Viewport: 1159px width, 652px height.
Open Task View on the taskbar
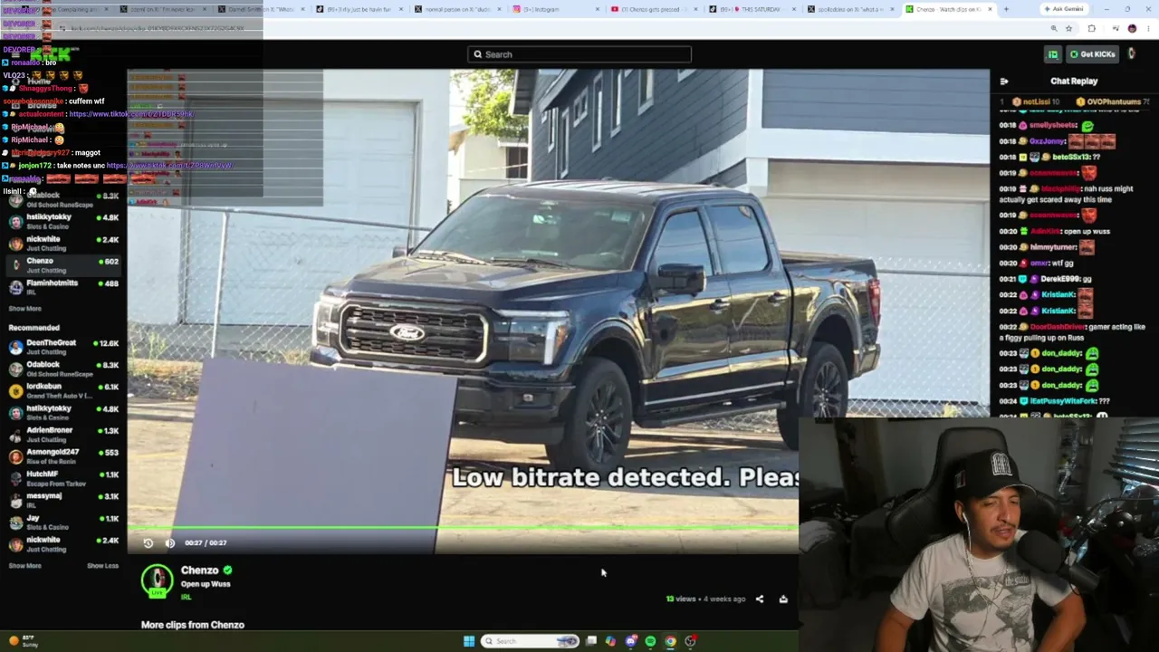click(591, 641)
